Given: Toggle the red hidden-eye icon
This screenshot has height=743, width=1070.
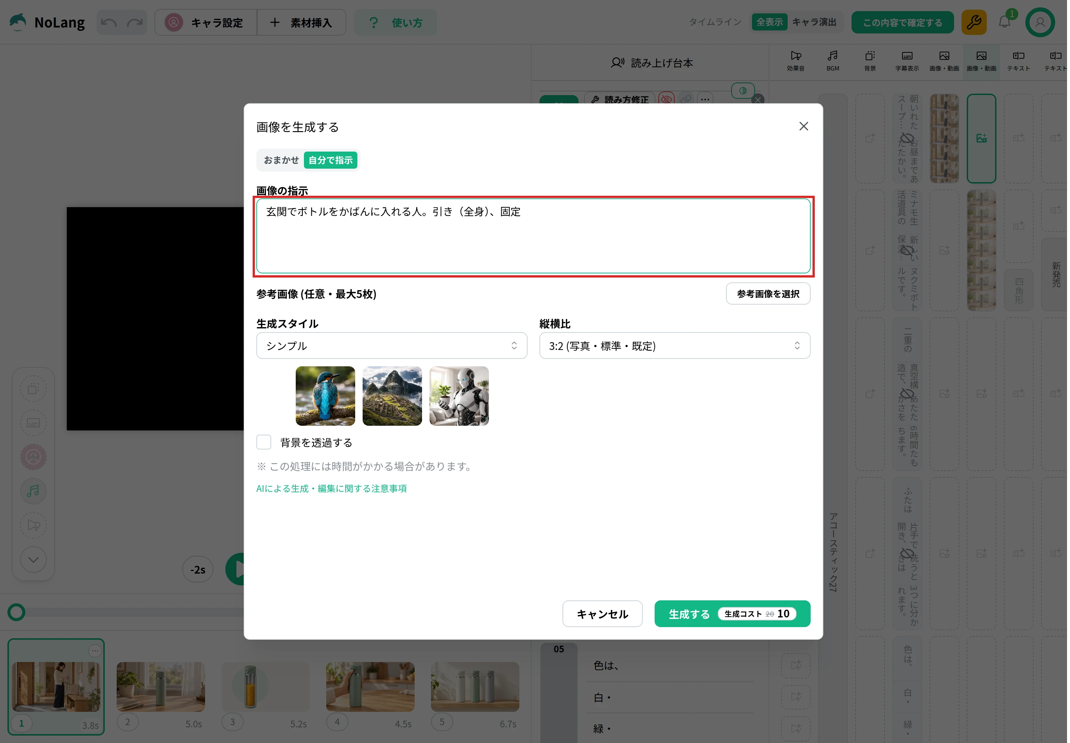Looking at the screenshot, I should coord(666,99).
